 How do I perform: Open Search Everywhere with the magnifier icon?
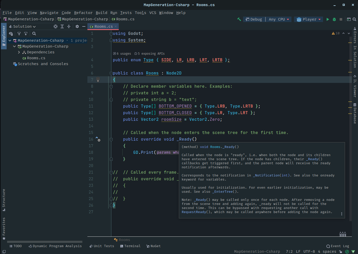click(x=354, y=19)
